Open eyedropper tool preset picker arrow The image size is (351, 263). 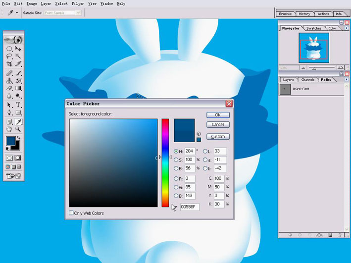[17, 13]
